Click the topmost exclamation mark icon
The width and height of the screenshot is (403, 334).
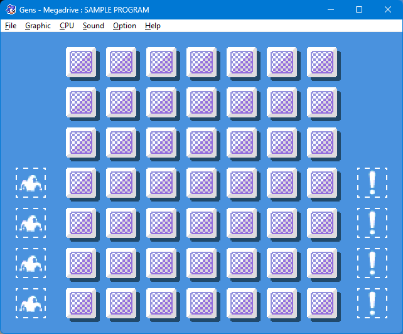372,183
